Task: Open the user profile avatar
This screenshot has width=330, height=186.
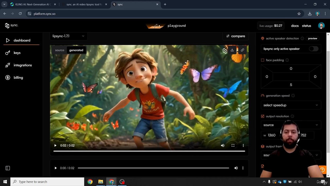Action: (321, 26)
